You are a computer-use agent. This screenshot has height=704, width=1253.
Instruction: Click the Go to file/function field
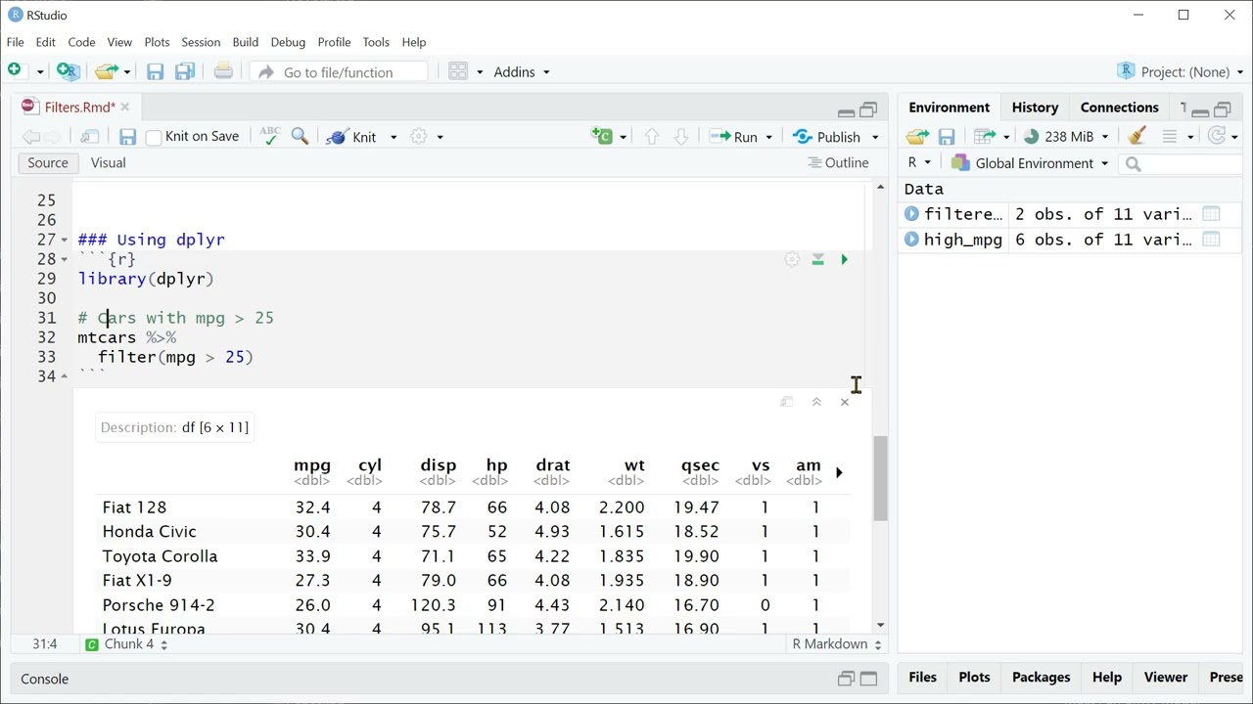pos(340,71)
